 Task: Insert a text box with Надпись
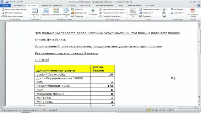point(133,13)
